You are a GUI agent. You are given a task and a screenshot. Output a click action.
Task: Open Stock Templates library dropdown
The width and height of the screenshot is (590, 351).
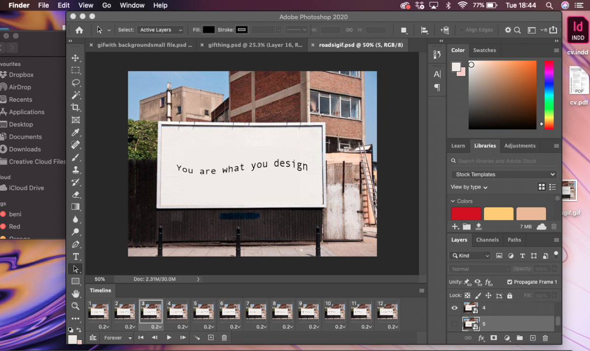(x=504, y=175)
